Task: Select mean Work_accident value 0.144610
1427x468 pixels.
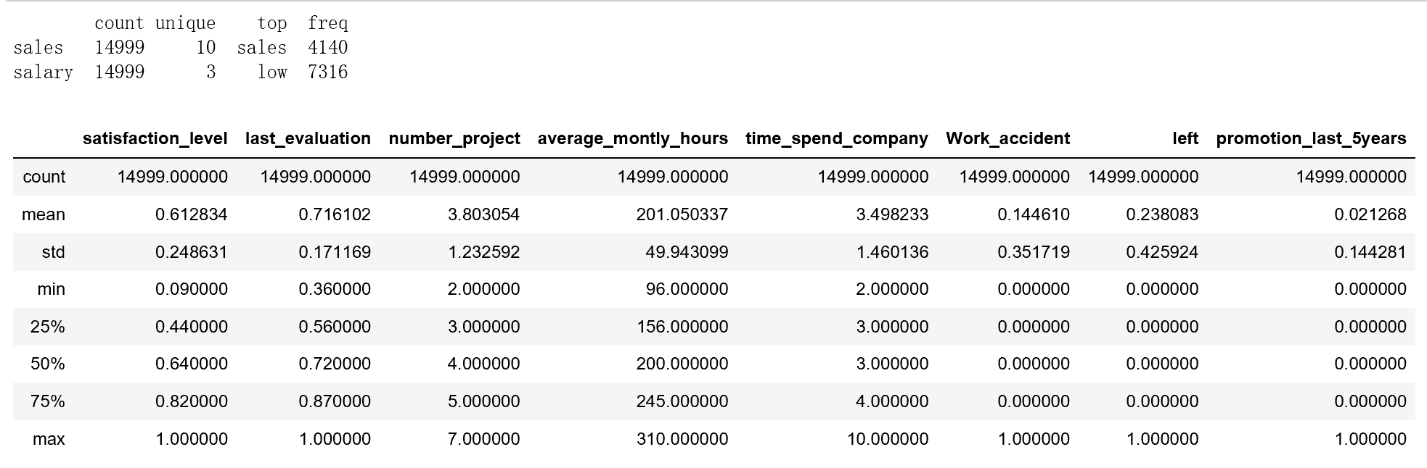Action: click(1034, 214)
